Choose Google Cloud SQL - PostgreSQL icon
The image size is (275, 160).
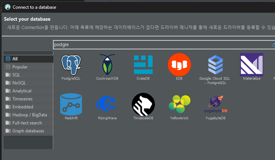(x=216, y=65)
